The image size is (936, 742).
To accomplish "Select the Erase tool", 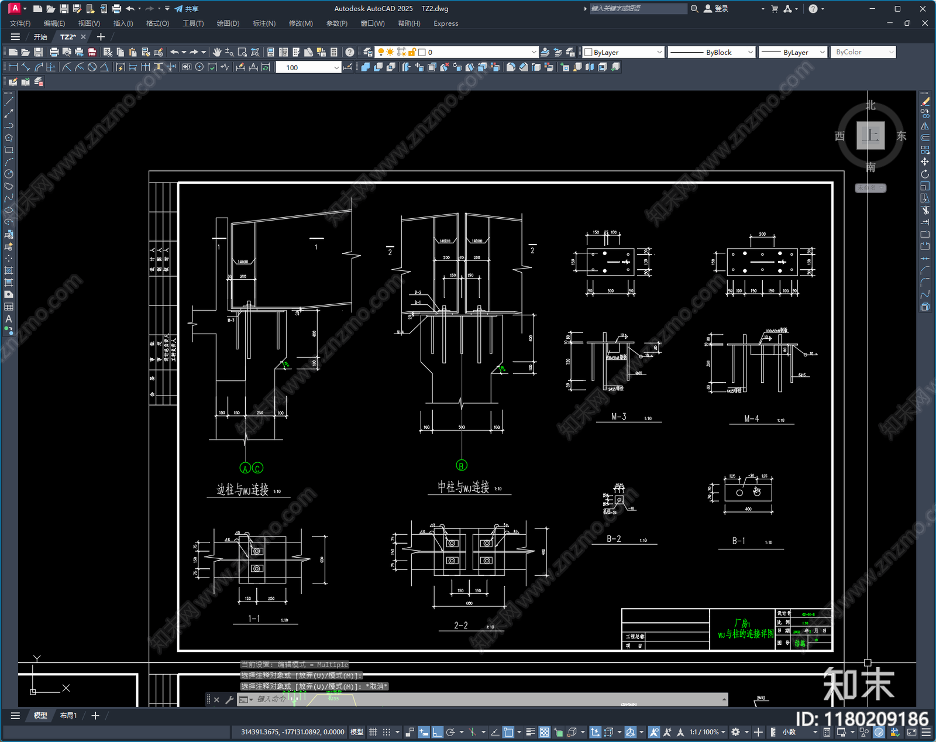I will (x=925, y=101).
